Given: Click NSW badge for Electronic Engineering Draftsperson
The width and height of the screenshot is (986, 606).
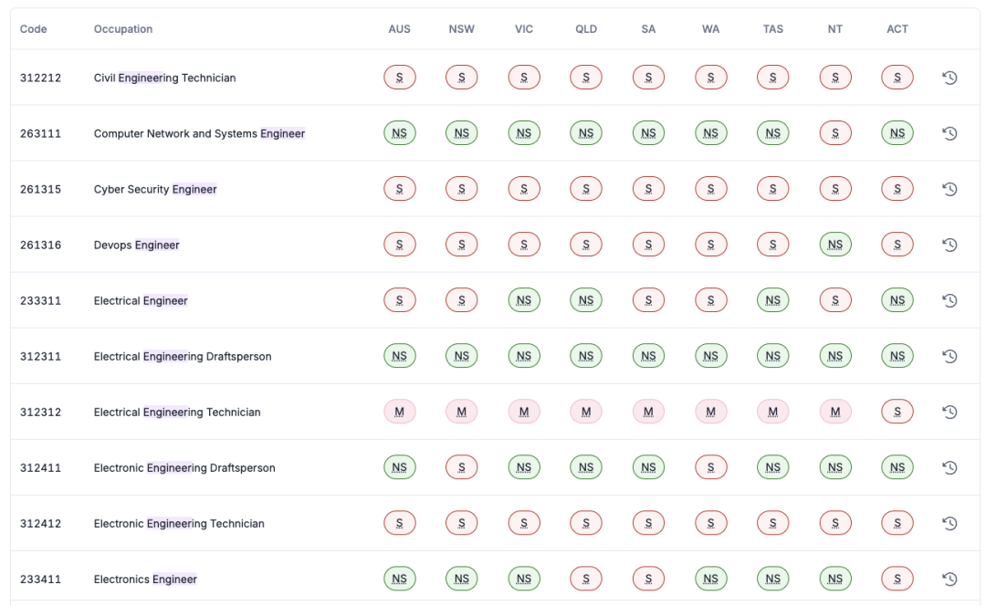Looking at the screenshot, I should pos(462,467).
